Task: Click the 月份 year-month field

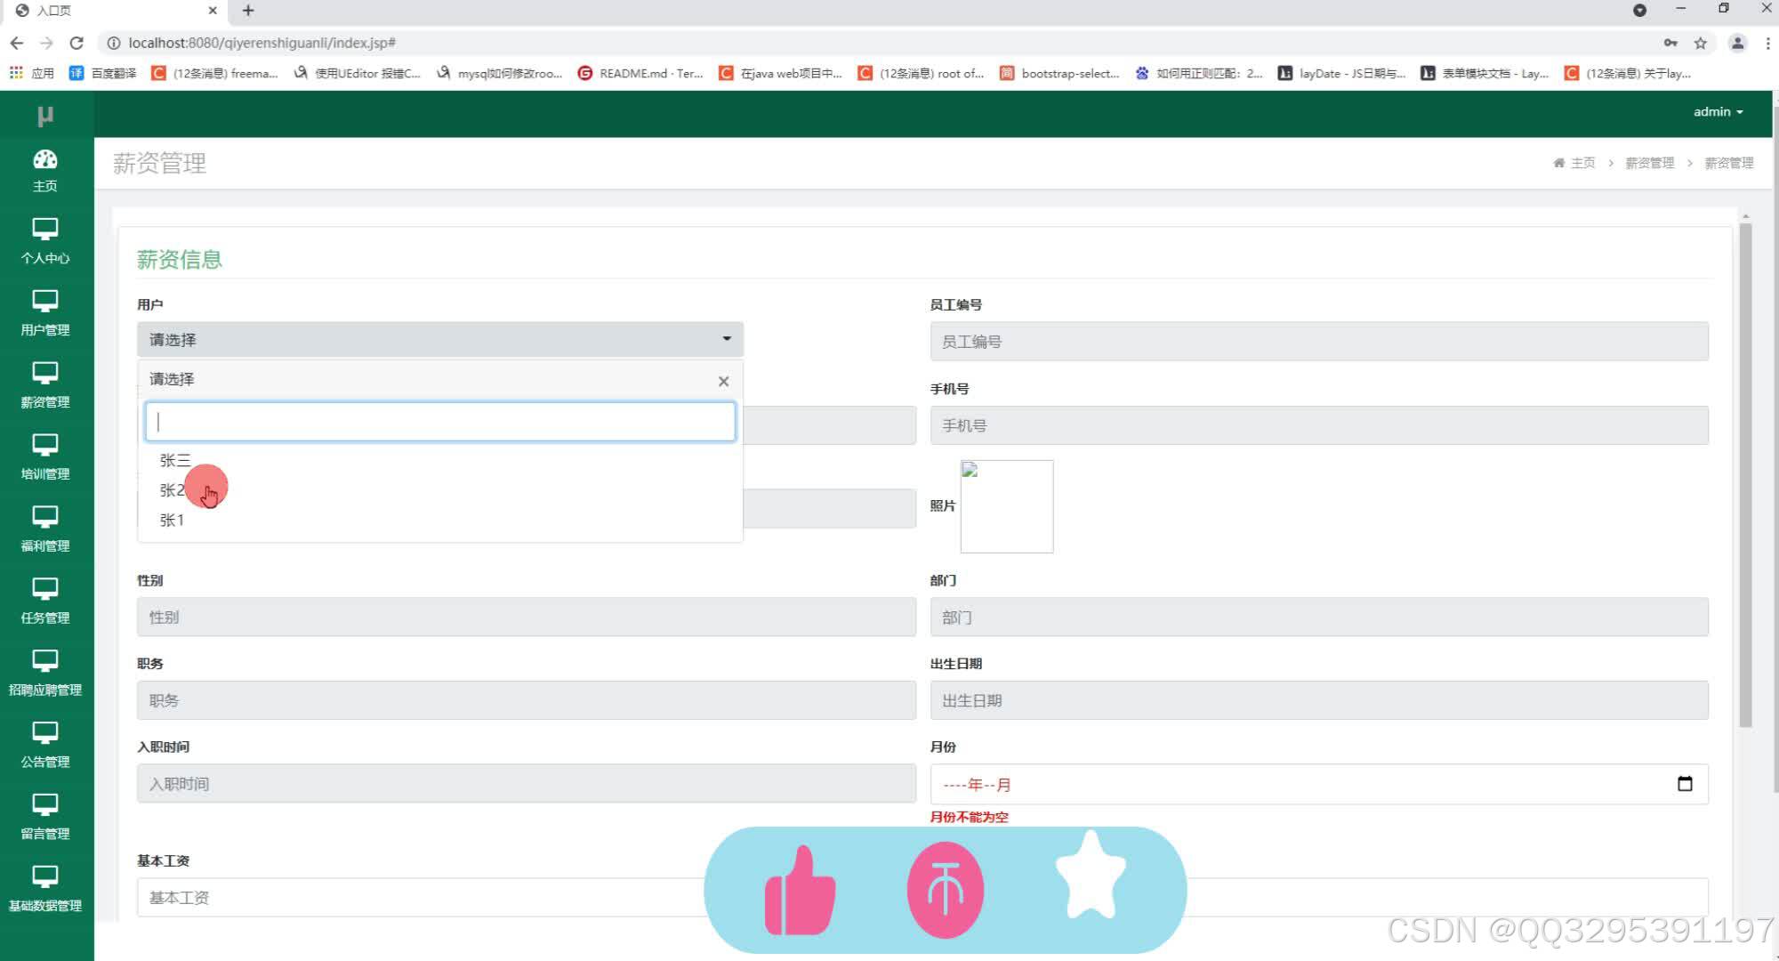Action: point(1319,784)
